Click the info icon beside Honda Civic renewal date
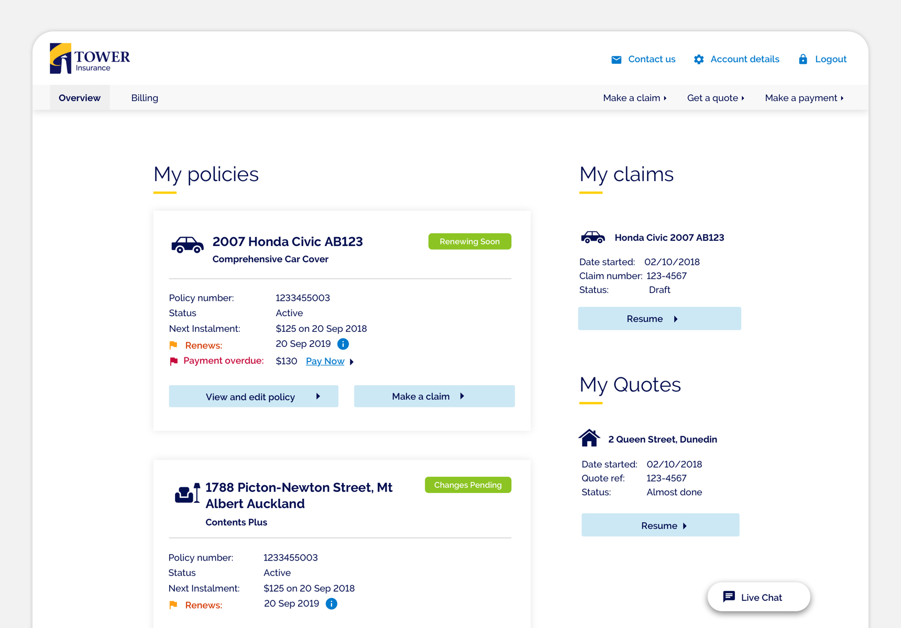 click(343, 344)
